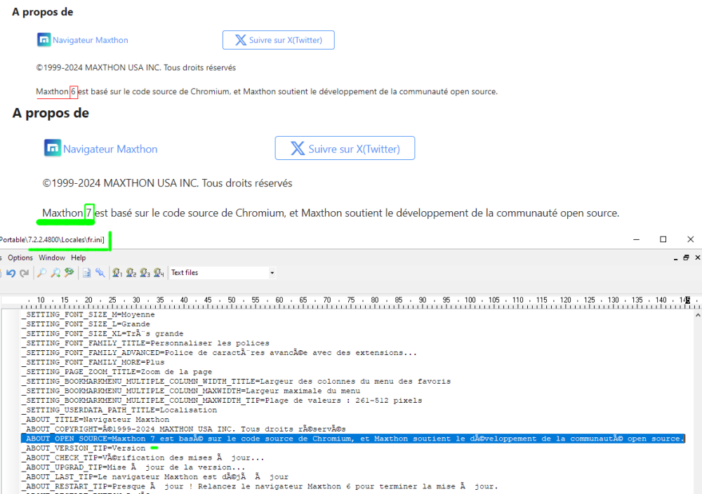Click the Redo arrow toolbar icon

24,273
